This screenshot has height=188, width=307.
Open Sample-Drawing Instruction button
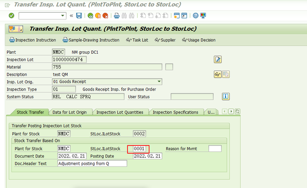click(x=91, y=40)
